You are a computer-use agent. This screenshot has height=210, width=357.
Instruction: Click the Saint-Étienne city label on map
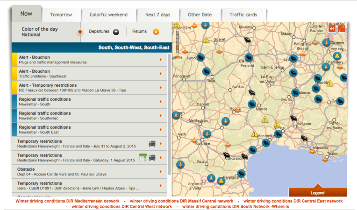tap(272, 67)
